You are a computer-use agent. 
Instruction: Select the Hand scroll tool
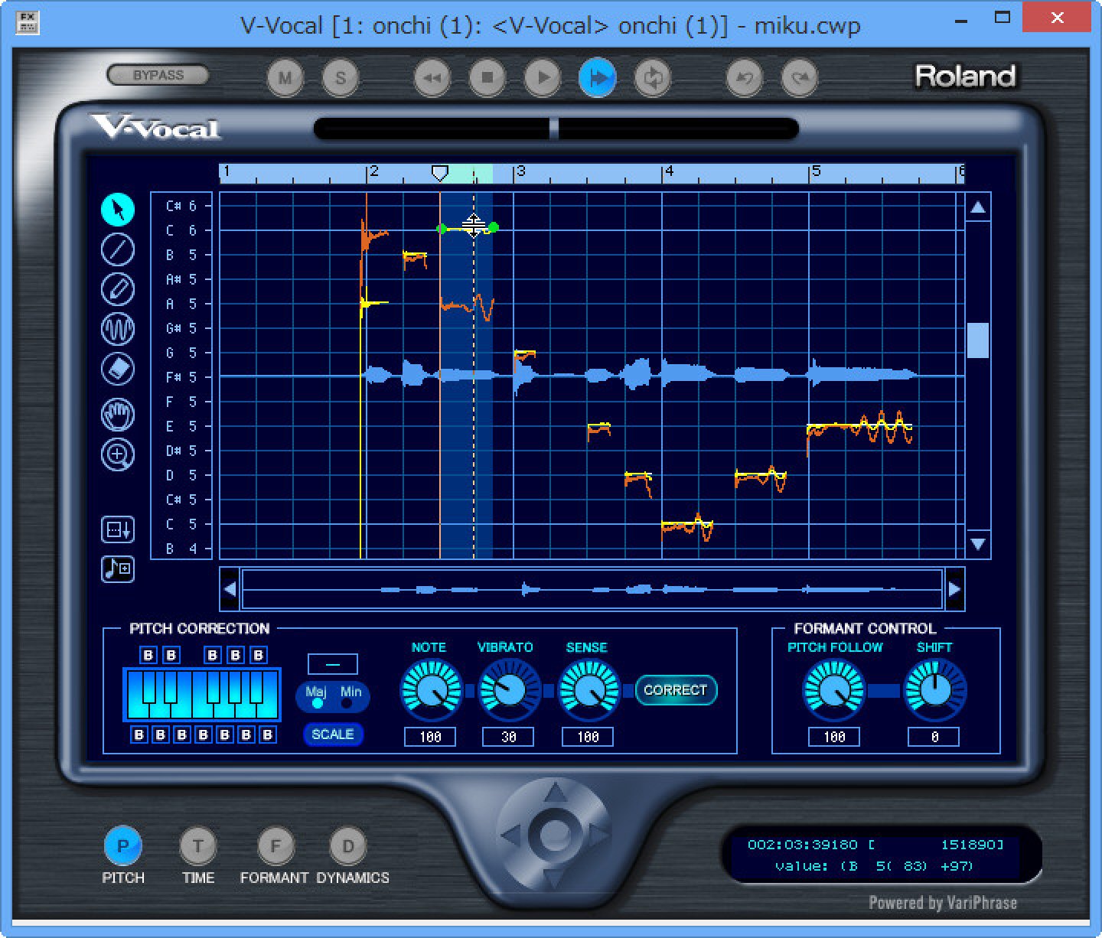(x=118, y=415)
